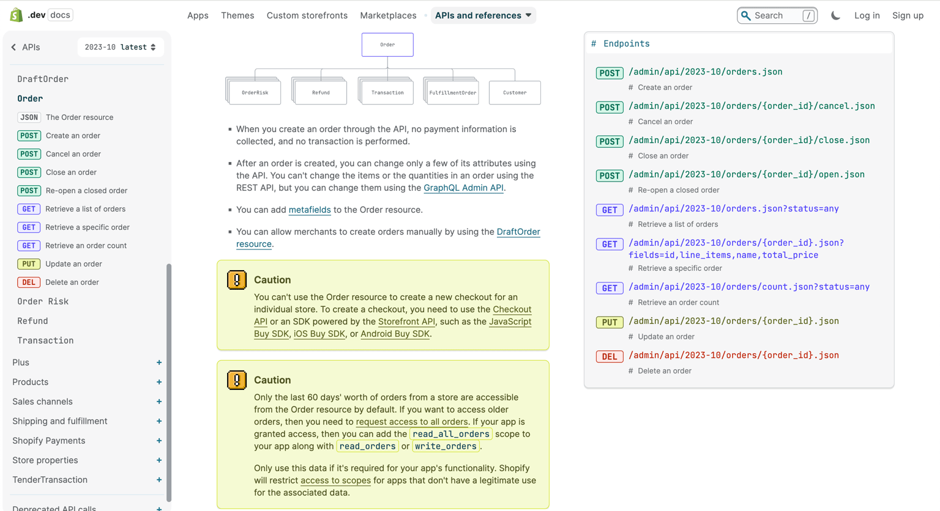Click the POST close.json endpoint
This screenshot has height=511, width=940.
(x=749, y=140)
